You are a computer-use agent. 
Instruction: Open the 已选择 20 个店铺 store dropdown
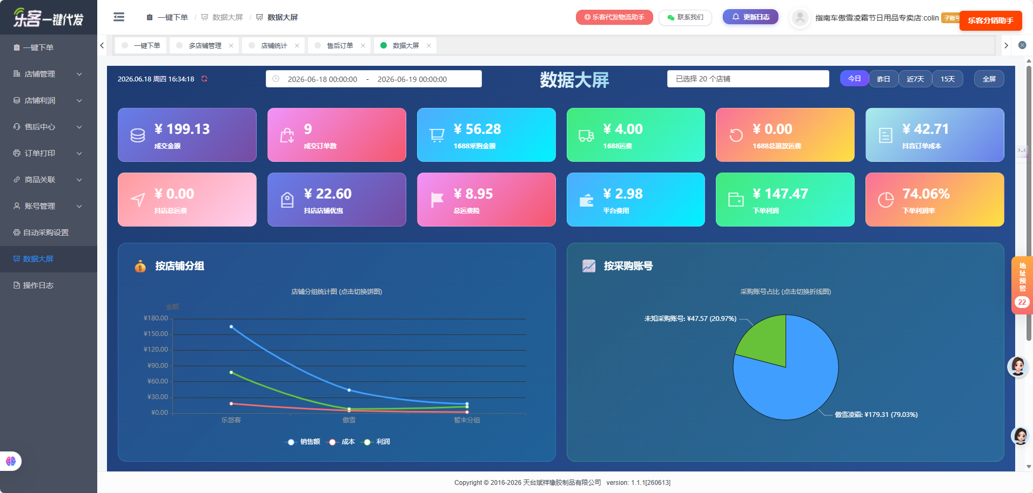click(748, 79)
